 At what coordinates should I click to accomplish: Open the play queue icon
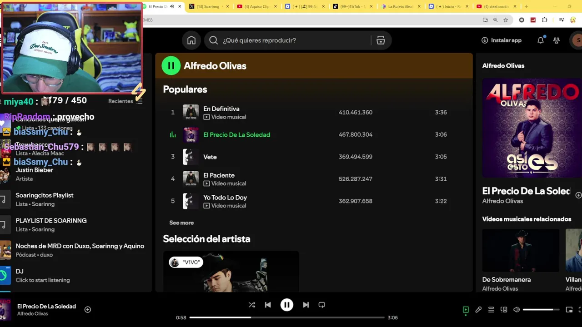click(x=491, y=310)
